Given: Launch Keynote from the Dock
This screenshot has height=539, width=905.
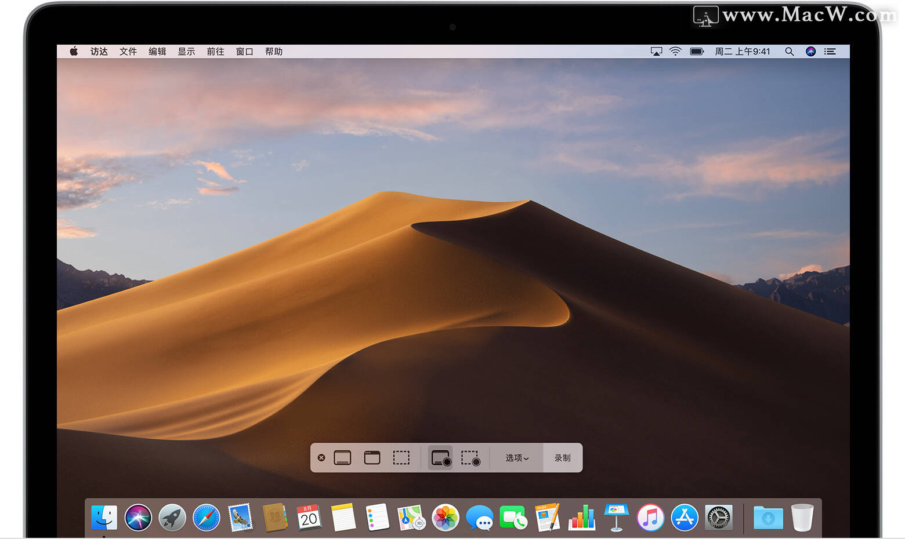Looking at the screenshot, I should point(616,518).
